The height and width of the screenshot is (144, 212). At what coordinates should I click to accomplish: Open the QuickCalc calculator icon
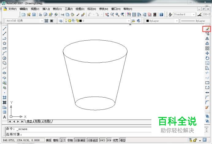[x=155, y=15]
